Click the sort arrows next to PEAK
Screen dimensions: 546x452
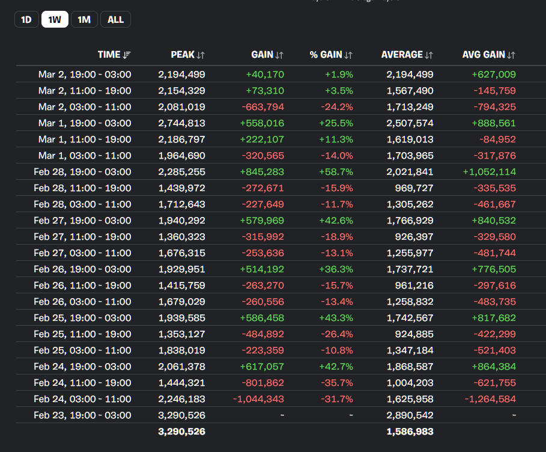pos(201,55)
